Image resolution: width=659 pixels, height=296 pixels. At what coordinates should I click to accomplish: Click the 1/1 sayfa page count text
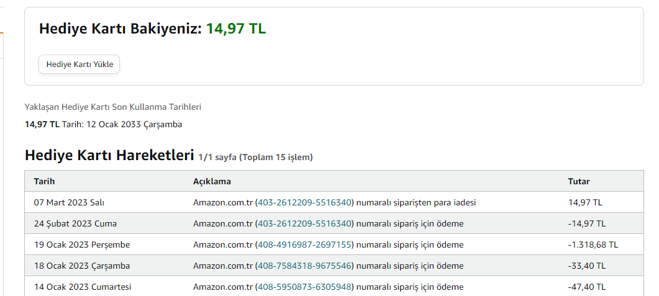coord(217,157)
